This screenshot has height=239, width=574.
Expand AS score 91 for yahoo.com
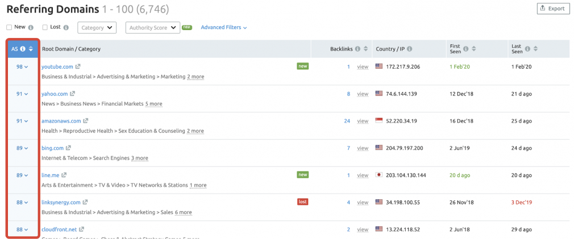[22, 94]
